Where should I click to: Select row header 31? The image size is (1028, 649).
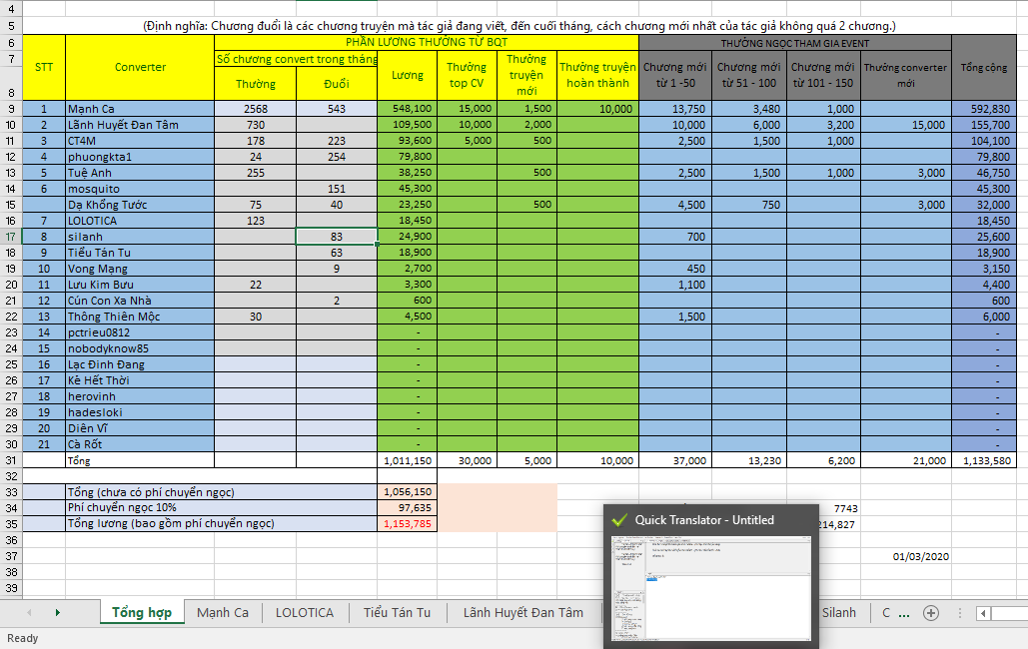point(11,460)
